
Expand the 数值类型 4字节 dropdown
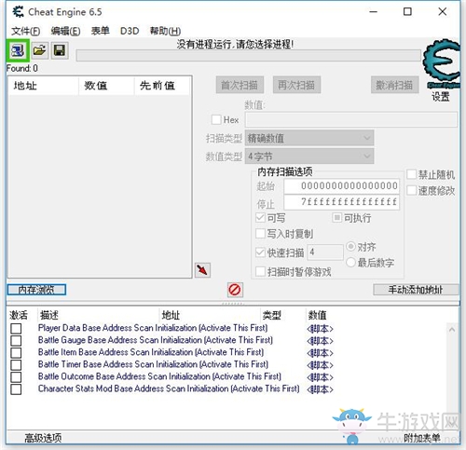[309, 157]
